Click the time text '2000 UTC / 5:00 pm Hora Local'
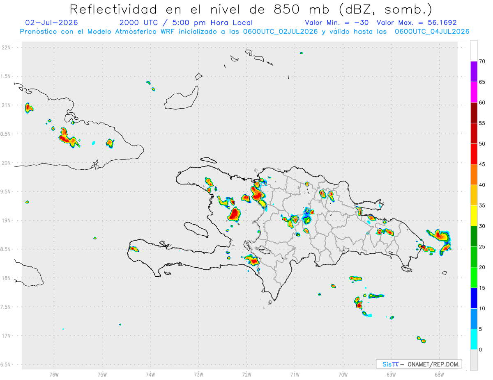This screenshot has width=493, height=380. (x=186, y=23)
